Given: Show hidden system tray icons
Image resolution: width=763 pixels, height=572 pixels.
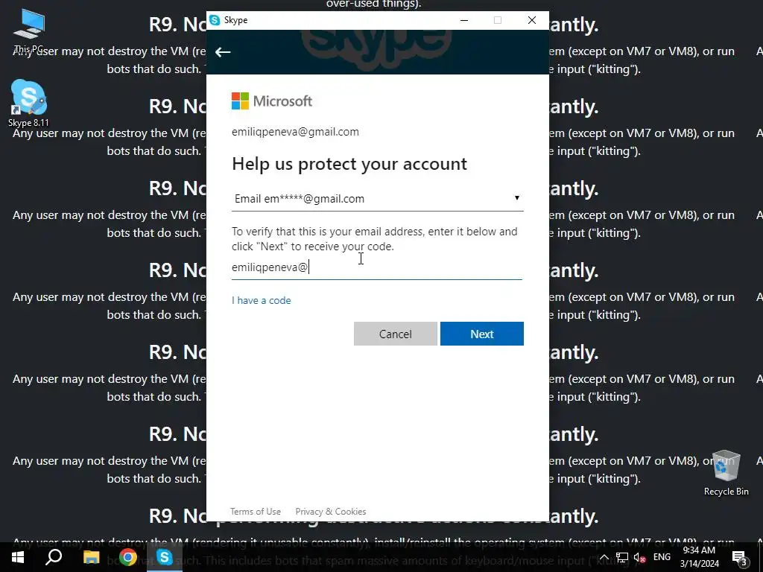Looking at the screenshot, I should pos(604,557).
